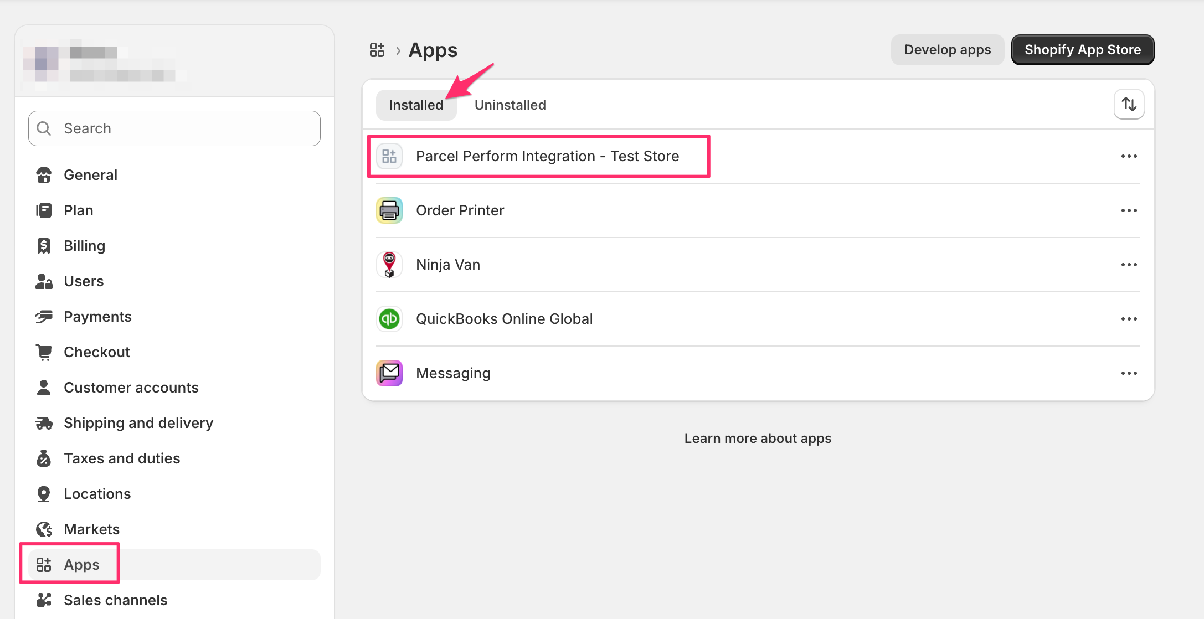Select Customer accounts label in sidebar
The width and height of the screenshot is (1204, 619).
pos(131,388)
